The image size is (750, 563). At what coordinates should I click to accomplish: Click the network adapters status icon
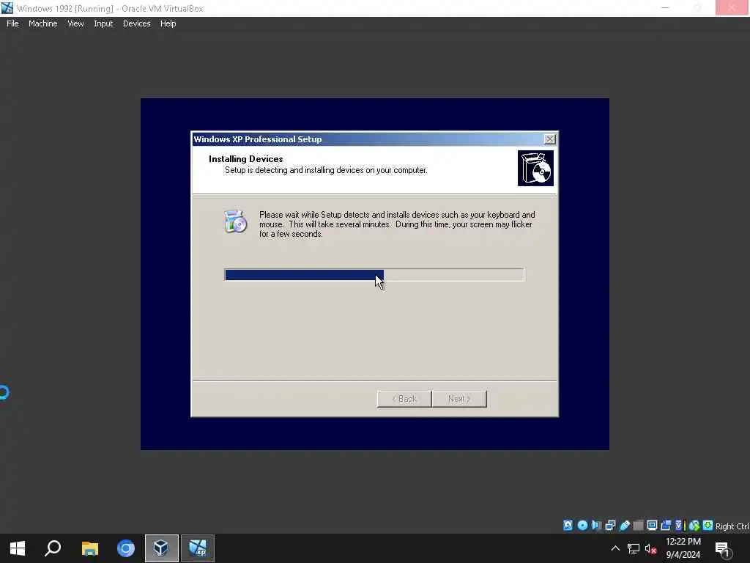pos(610,526)
